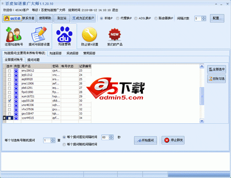Image resolution: width=231 pixels, height=178 pixels.
Task: Click the 去除勾选 button
Action: [x=216, y=79]
